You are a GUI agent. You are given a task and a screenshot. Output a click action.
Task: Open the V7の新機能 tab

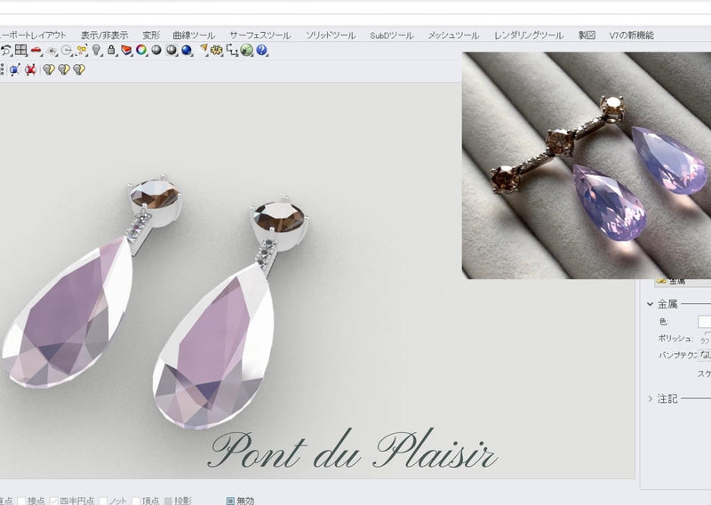coord(631,36)
